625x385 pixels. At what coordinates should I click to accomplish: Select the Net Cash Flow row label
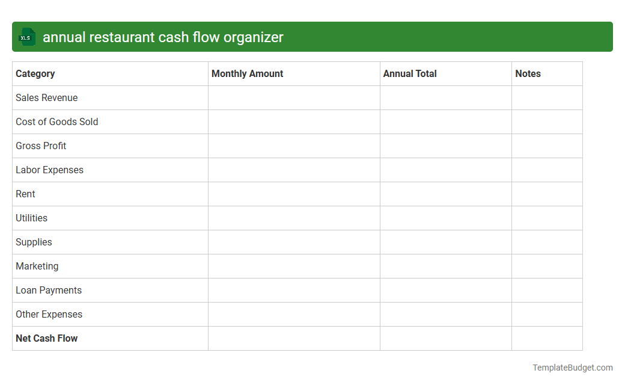(x=46, y=338)
